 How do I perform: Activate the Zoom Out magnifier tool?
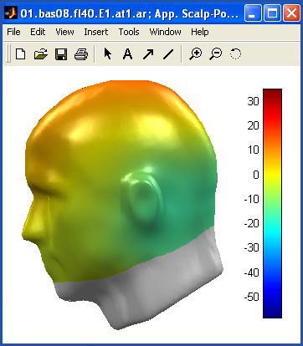click(216, 53)
